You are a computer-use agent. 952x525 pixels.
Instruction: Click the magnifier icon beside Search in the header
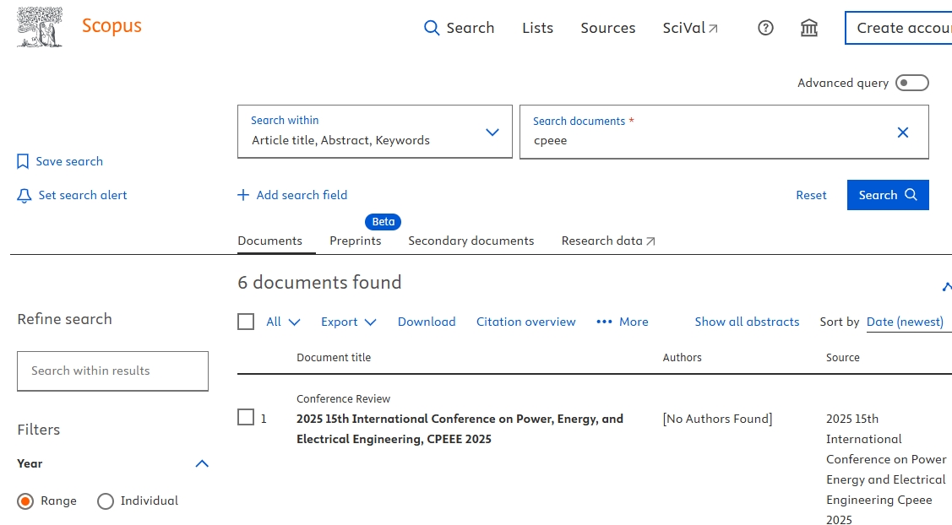(431, 28)
